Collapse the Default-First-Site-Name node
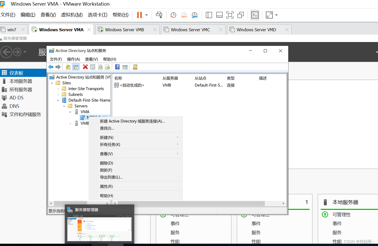 (x=58, y=100)
